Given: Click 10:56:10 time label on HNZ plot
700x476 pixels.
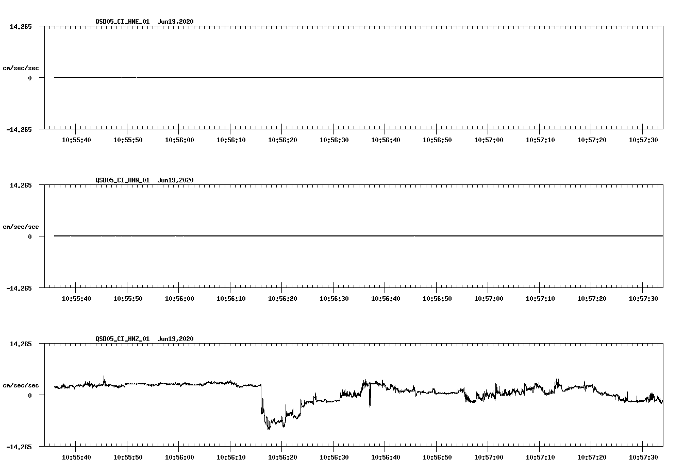Looking at the screenshot, I should (231, 457).
